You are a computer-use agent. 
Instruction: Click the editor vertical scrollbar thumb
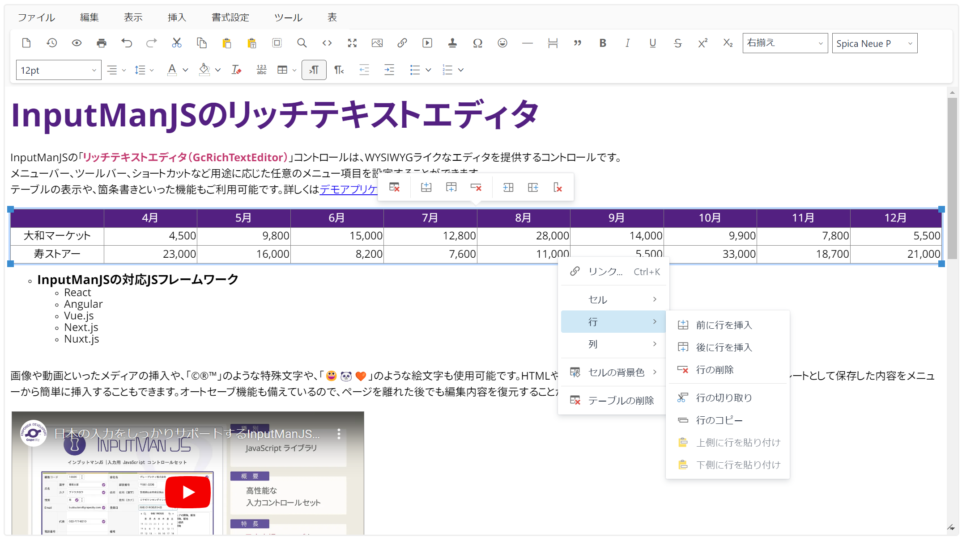tap(952, 178)
